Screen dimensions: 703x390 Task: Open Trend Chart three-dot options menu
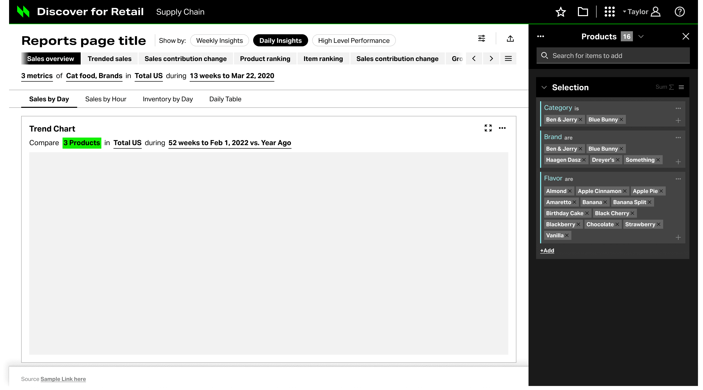pos(502,128)
